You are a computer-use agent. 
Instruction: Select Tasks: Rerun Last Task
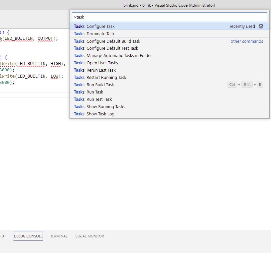[95, 70]
